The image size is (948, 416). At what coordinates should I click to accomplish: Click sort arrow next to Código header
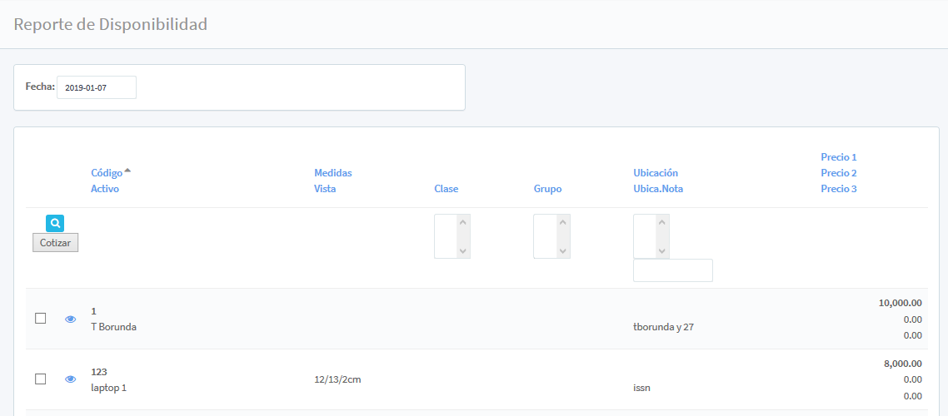[127, 171]
